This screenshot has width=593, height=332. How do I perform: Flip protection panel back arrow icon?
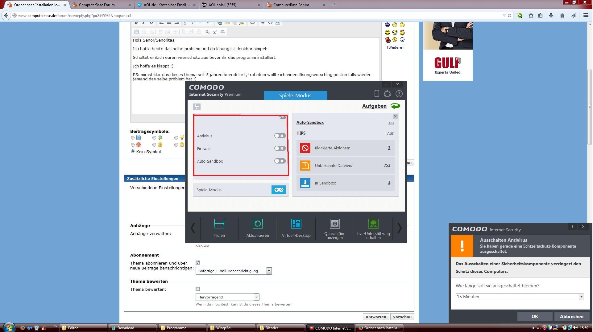coord(283,118)
